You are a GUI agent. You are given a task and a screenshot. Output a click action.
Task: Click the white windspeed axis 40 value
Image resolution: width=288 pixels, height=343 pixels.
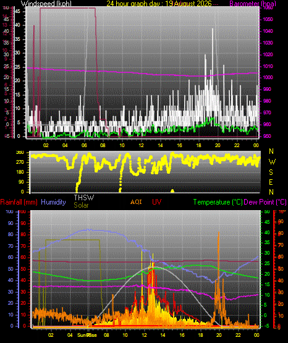[x=17, y=25]
